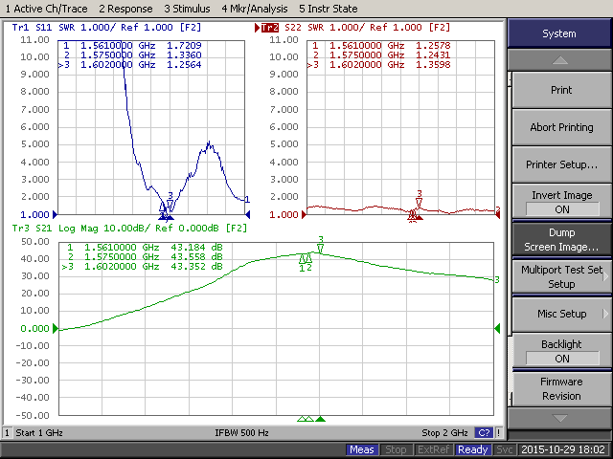Click the Tr2 marker 3 readout 1.3598

(x=433, y=65)
